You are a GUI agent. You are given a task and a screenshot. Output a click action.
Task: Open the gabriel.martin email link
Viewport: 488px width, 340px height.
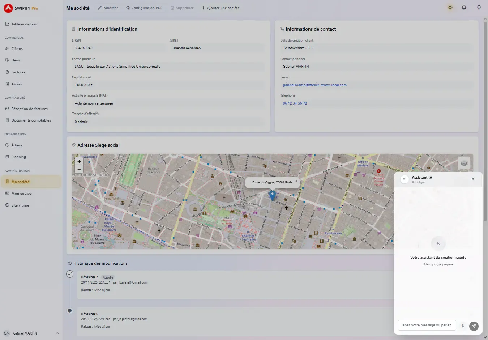[314, 85]
